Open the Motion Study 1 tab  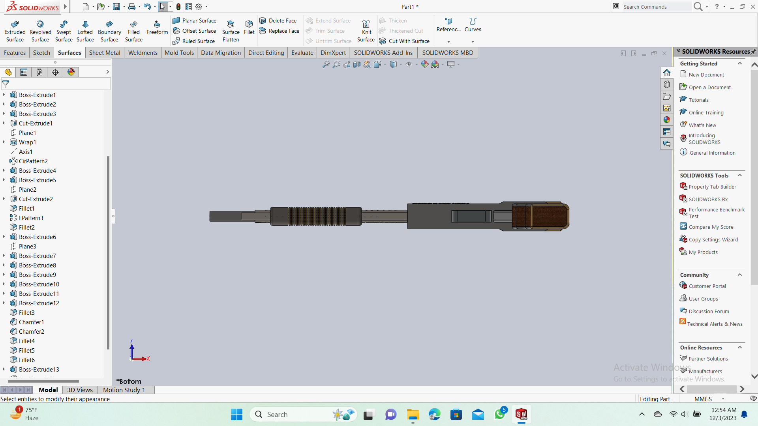click(x=124, y=390)
